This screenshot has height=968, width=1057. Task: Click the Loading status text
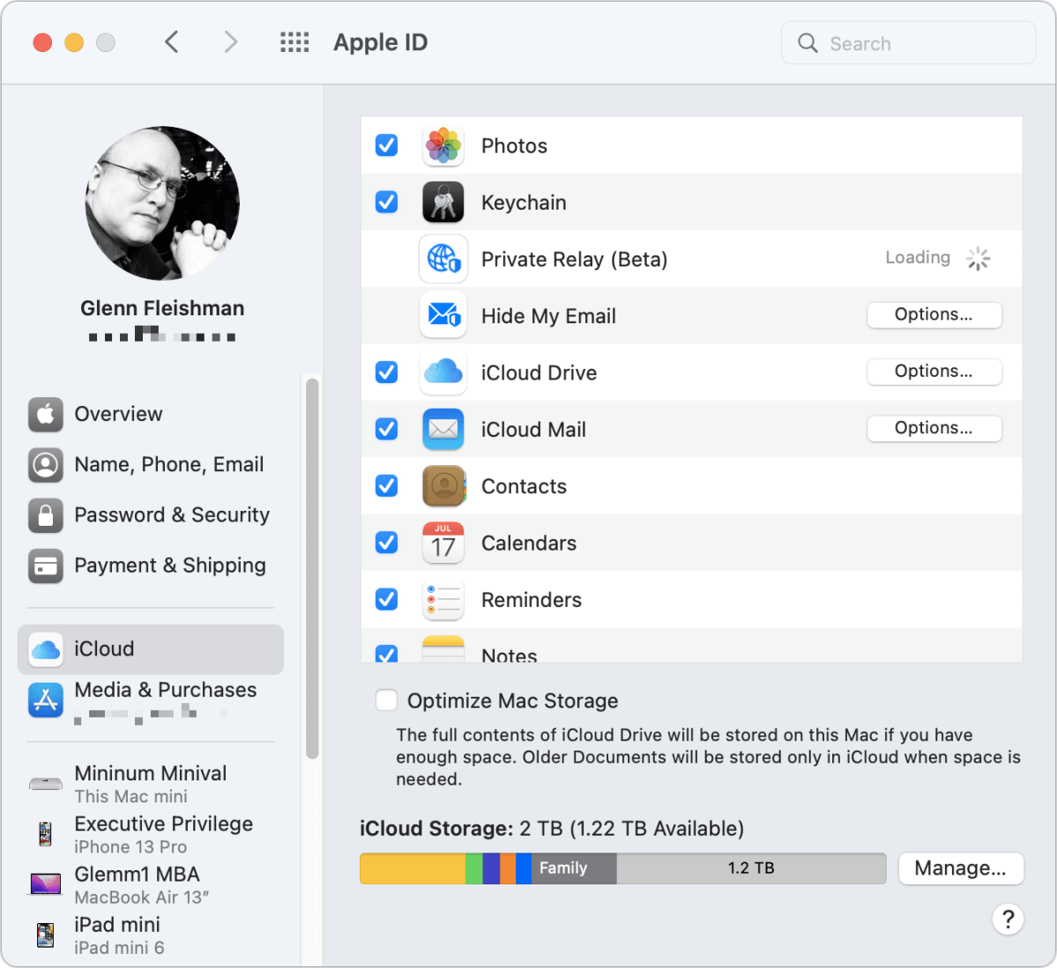click(x=918, y=257)
